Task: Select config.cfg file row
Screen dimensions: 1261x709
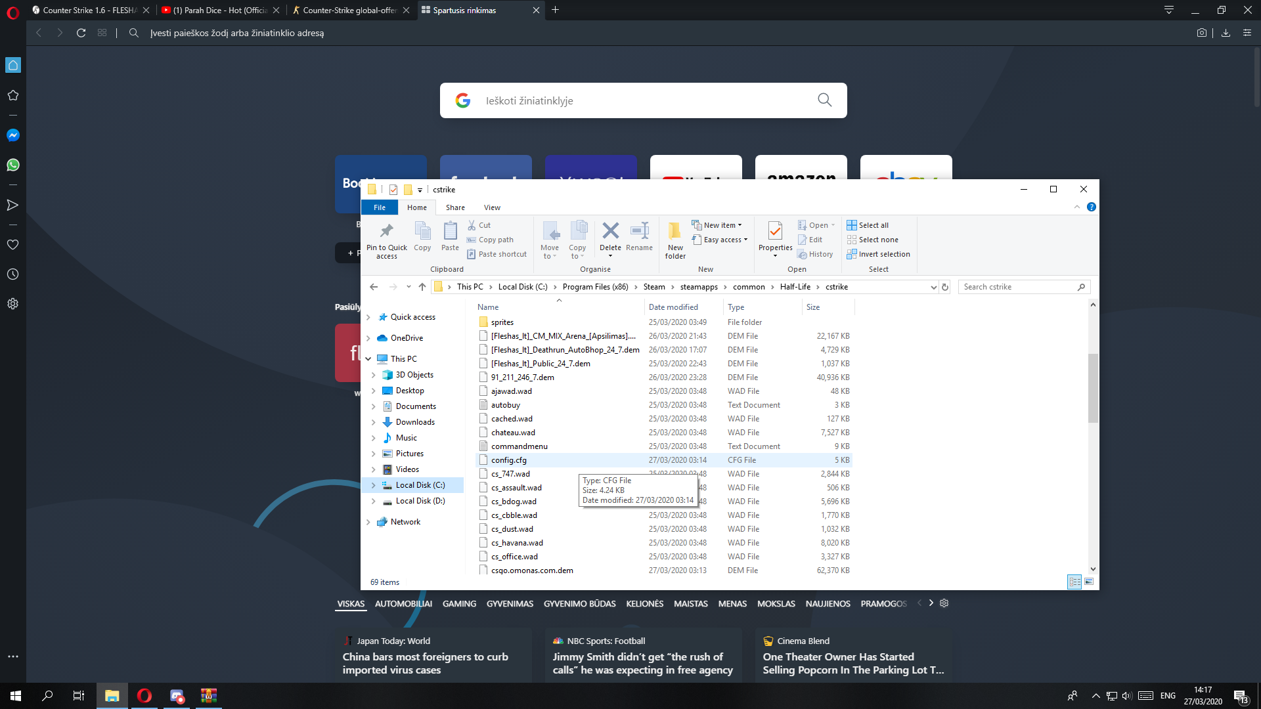Action: coord(663,460)
